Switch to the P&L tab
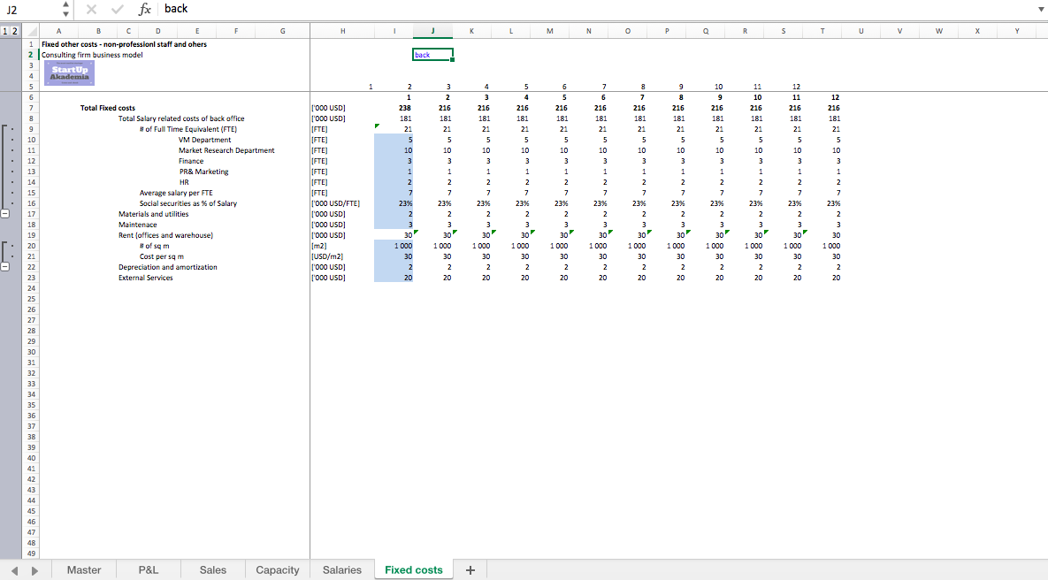This screenshot has width=1048, height=580. coord(148,569)
